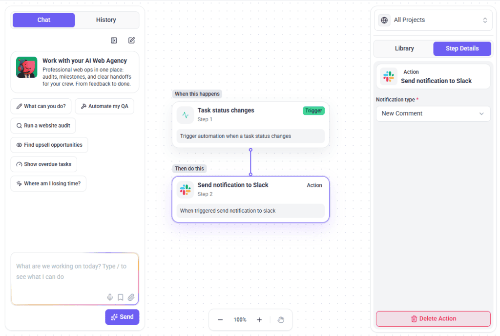Select the Task status changes trigger node
This screenshot has width=500, height=336.
tap(250, 125)
